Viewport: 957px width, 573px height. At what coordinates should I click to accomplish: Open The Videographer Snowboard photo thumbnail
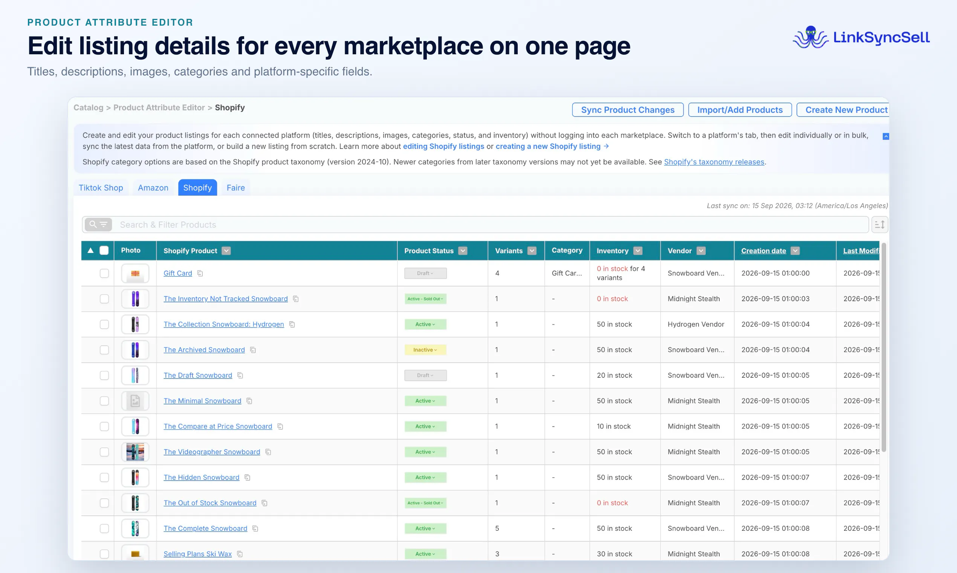point(135,452)
